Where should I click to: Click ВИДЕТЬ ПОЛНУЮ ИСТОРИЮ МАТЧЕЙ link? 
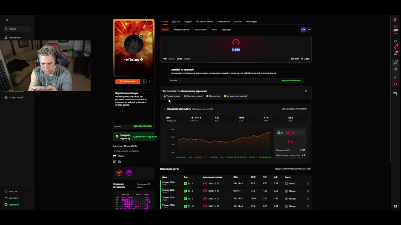[293, 169]
